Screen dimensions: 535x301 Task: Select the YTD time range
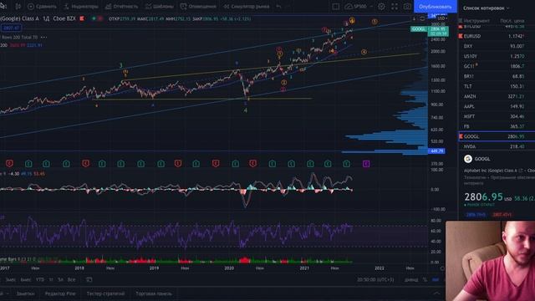[x=40, y=279]
